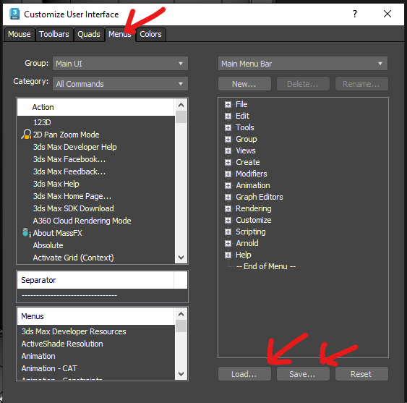Viewport: 407px width, 403px height.
Task: Click the About MassFX action icon
Action: click(26, 232)
